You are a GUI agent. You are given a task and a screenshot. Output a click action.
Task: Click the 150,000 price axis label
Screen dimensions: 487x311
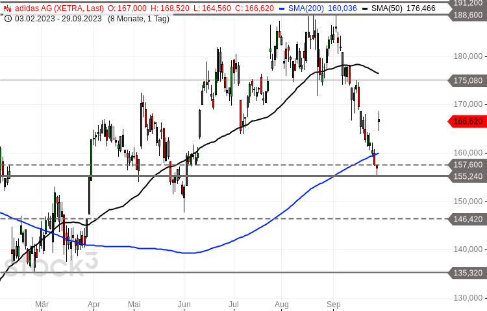tap(468, 202)
